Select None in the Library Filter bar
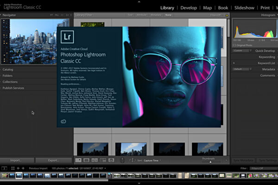The width and height of the screenshot is (278, 185). (x=168, y=15)
